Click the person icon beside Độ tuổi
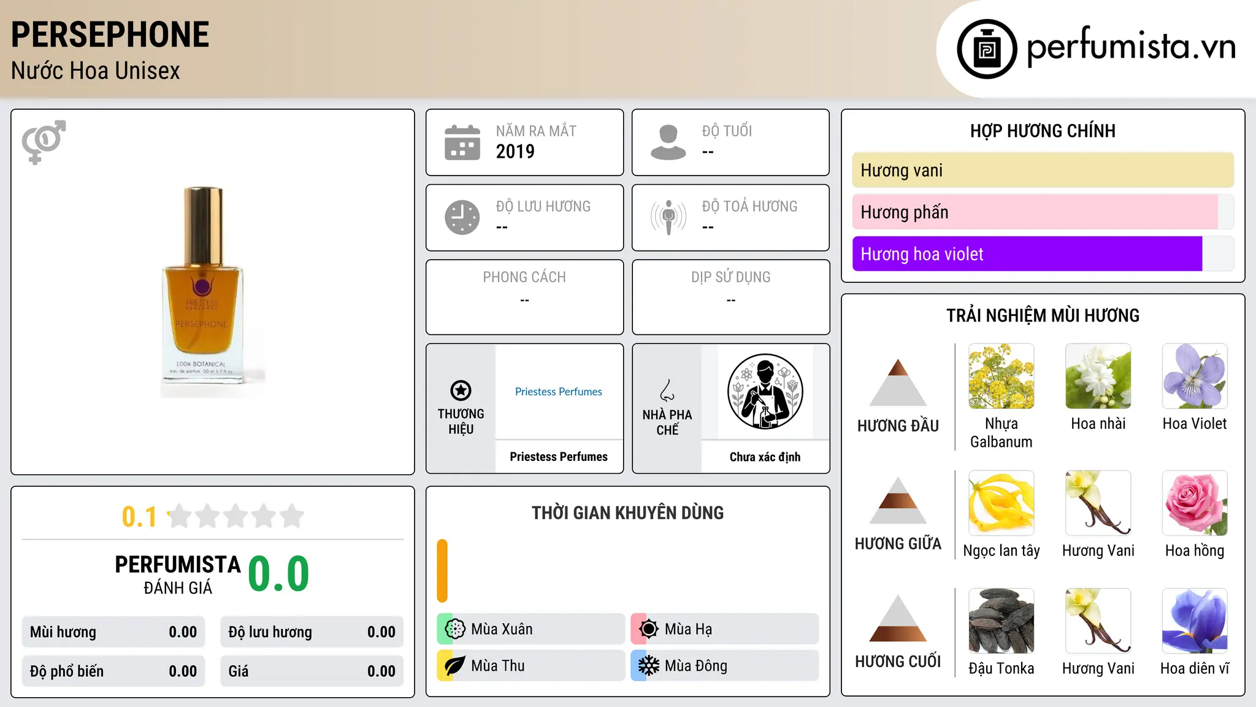The width and height of the screenshot is (1256, 707). coord(668,142)
